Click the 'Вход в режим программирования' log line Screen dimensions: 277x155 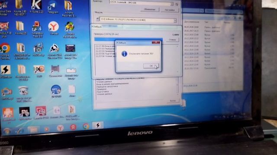click(x=113, y=84)
